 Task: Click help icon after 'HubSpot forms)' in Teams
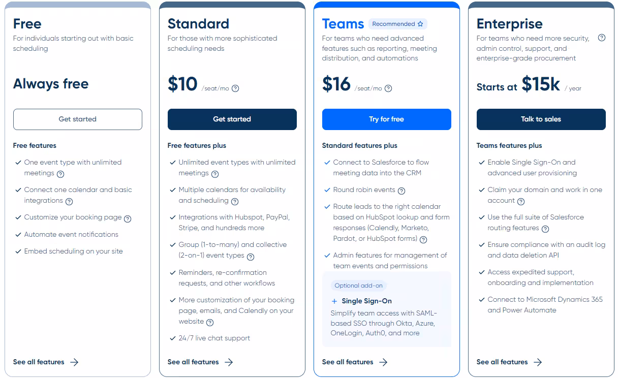coord(423,240)
